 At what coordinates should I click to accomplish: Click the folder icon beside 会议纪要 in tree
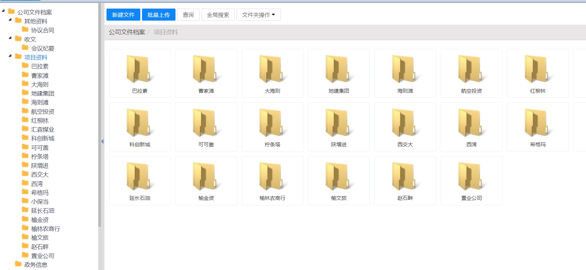pos(25,47)
